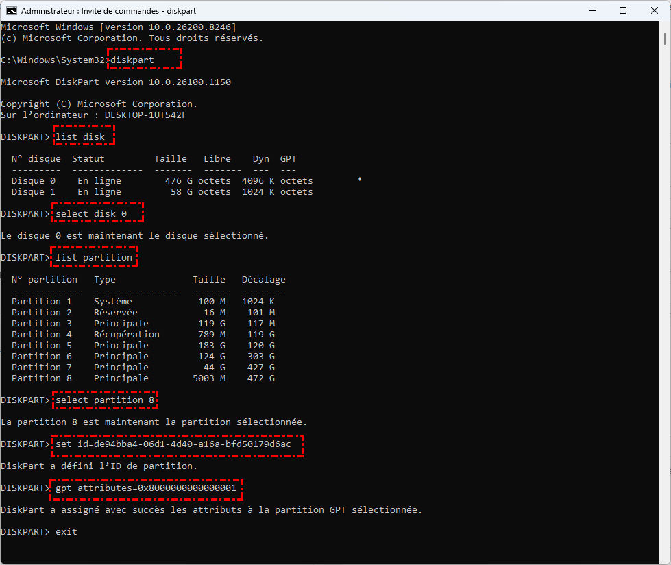
Task: Minimize the Invite de commandes window
Action: (x=590, y=11)
